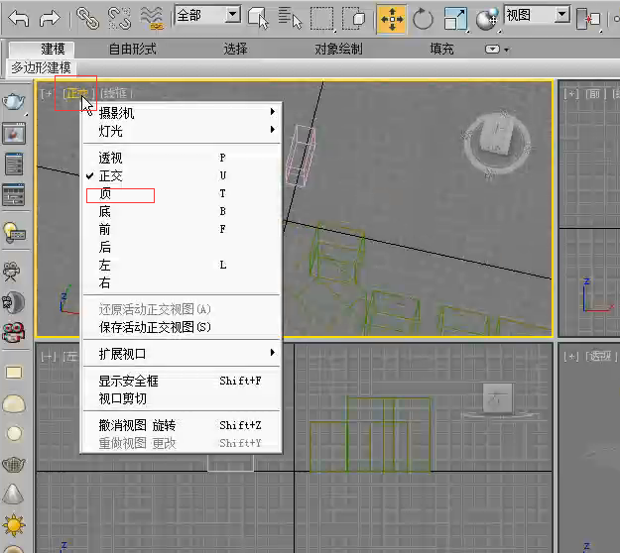Choose 前 view from the menu

pyautogui.click(x=182, y=229)
